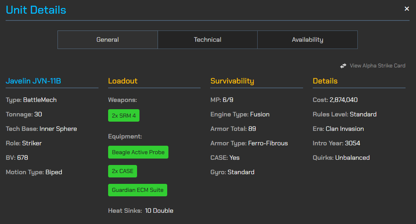The height and width of the screenshot is (224, 416).
Task: Click the Role: Striker entry
Action: pyautogui.click(x=24, y=143)
